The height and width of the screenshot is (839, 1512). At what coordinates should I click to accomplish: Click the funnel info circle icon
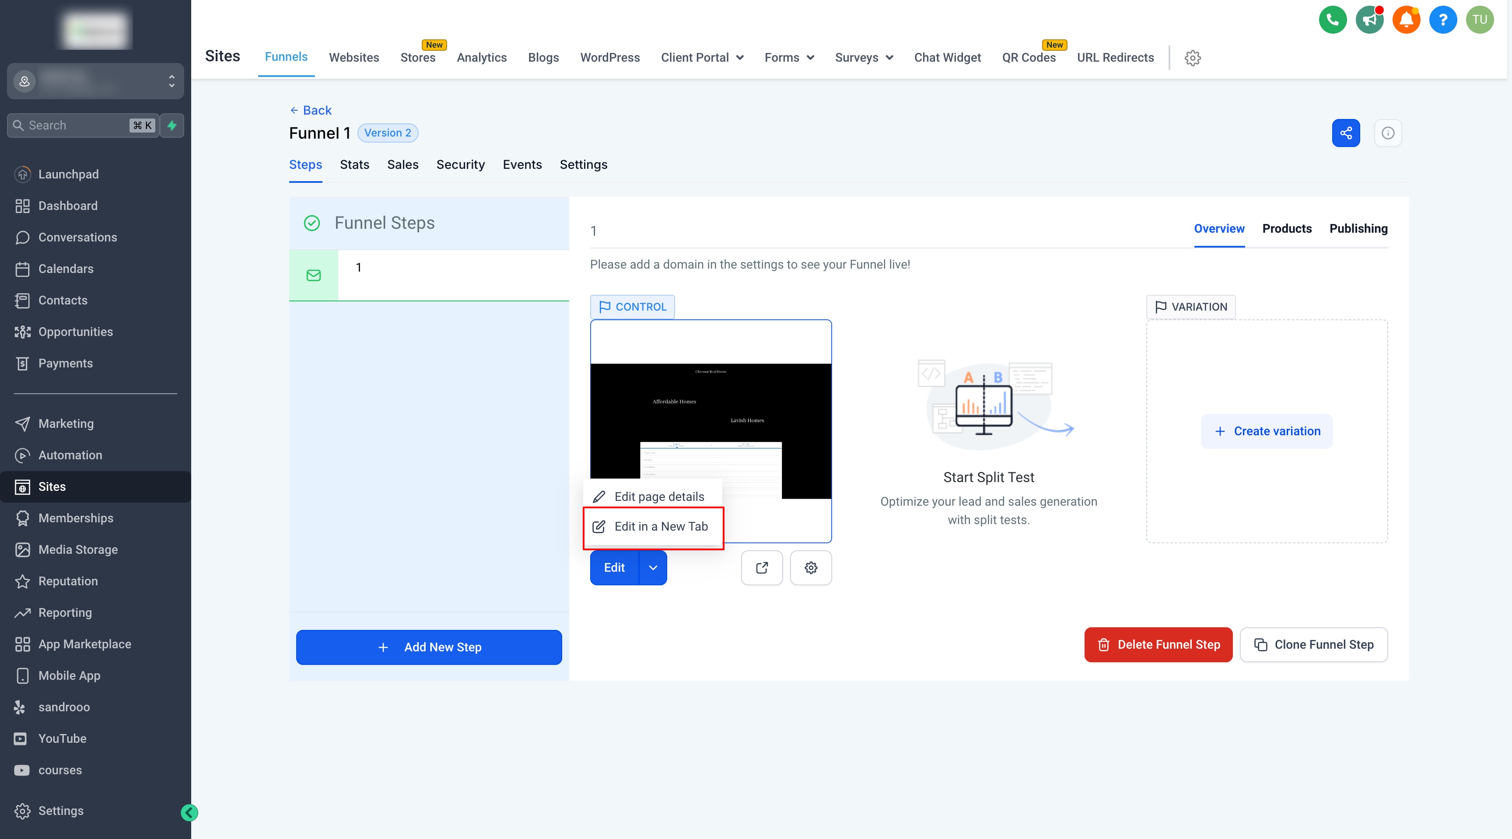pyautogui.click(x=1388, y=133)
